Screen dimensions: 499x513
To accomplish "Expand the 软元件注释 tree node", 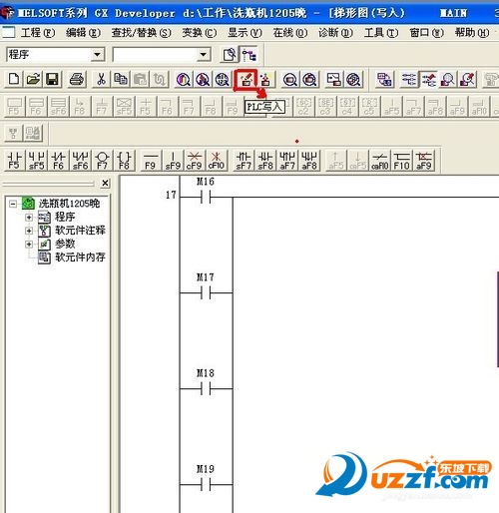I will [x=29, y=231].
